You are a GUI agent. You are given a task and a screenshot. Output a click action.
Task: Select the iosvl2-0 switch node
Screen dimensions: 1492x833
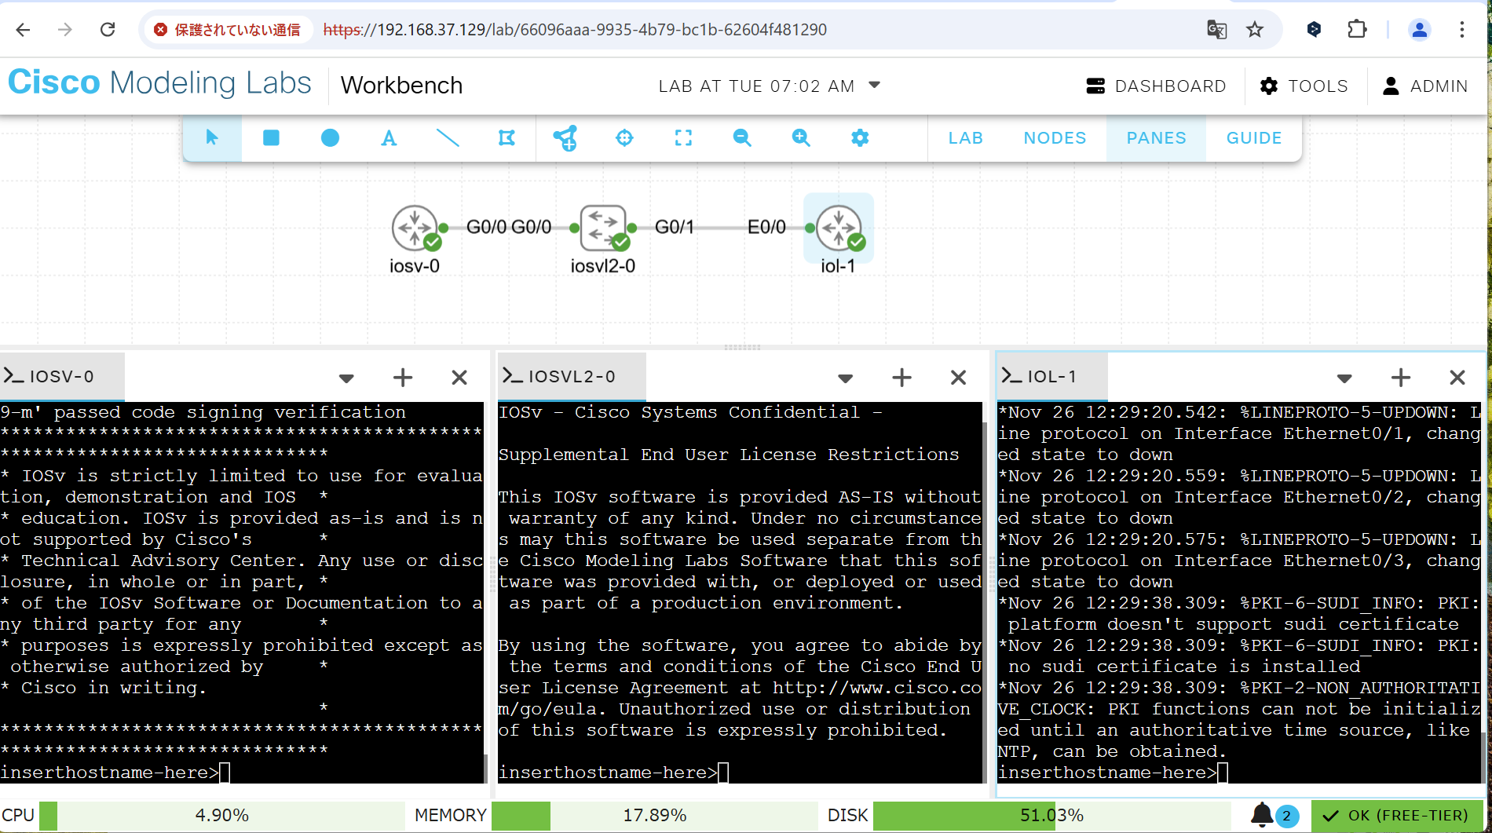pos(603,228)
